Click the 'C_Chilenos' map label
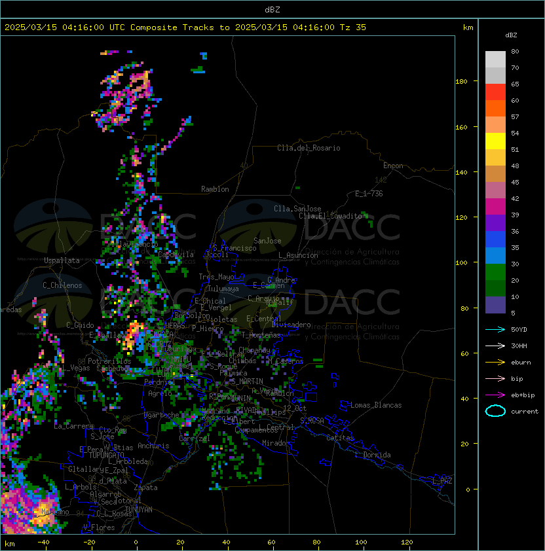 [x=62, y=285]
